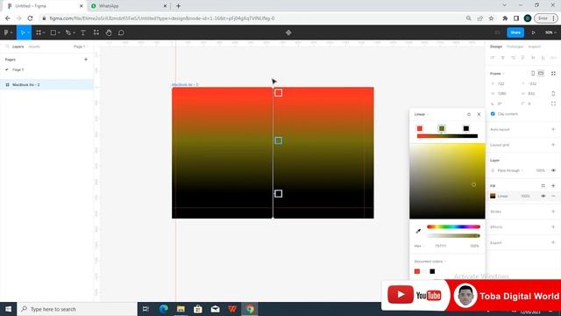This screenshot has width=561, height=316.
Task: Select red gradient stop swatch
Action: pos(420,129)
